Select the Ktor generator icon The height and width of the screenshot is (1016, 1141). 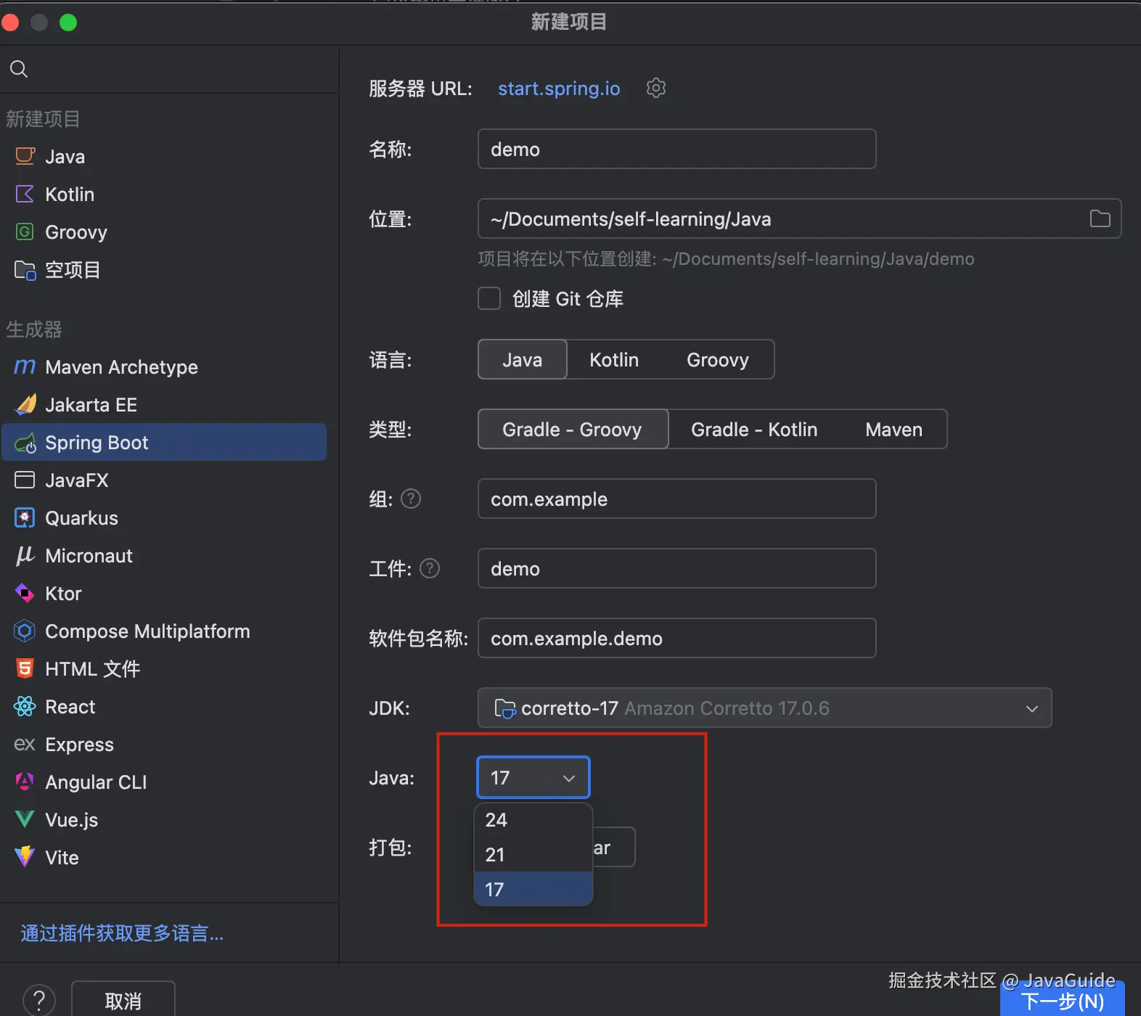25,593
